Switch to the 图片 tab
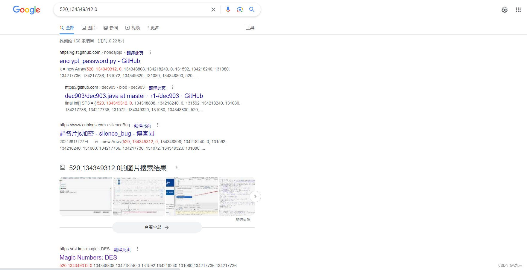 click(x=89, y=27)
